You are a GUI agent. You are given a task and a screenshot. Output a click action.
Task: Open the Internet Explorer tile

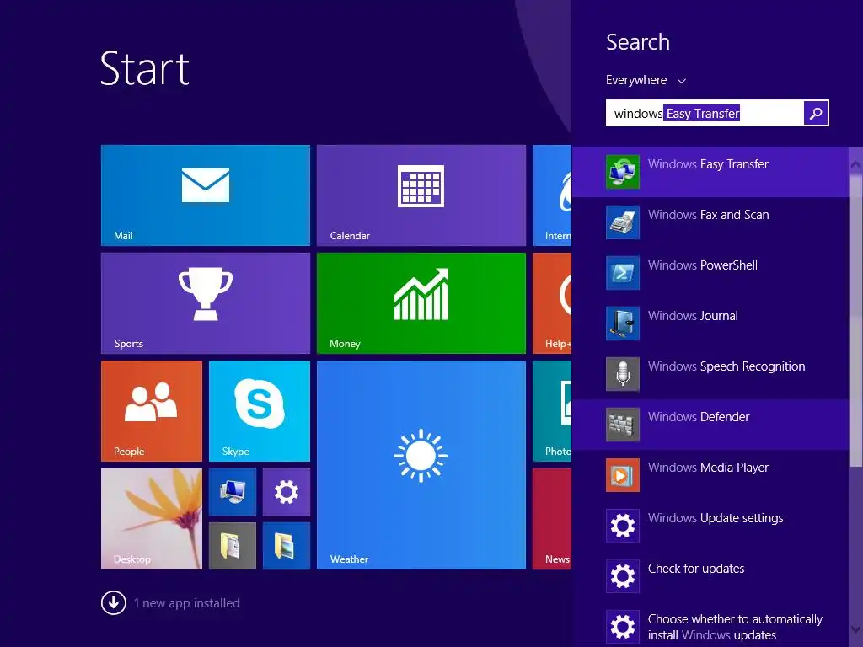coord(552,195)
